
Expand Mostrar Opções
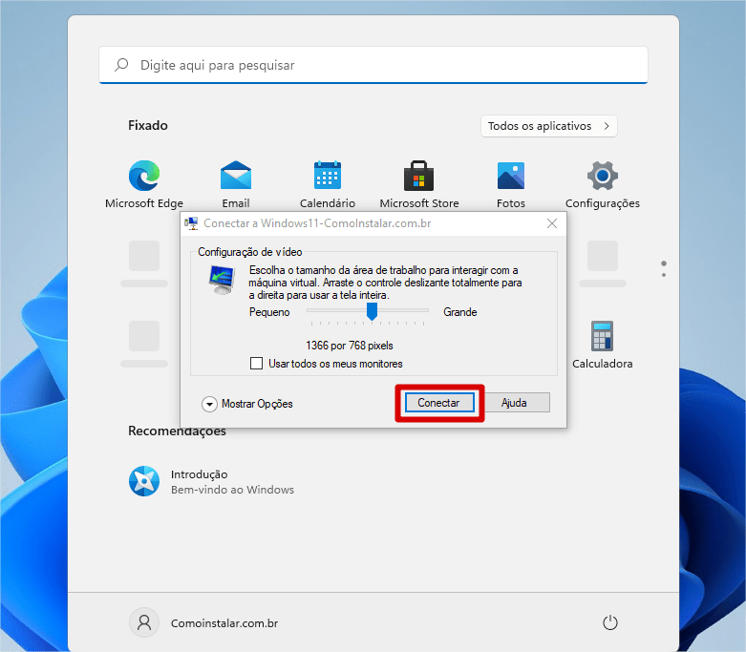point(247,404)
